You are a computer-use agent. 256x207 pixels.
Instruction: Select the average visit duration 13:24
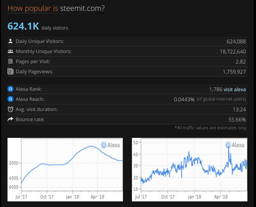(x=239, y=109)
